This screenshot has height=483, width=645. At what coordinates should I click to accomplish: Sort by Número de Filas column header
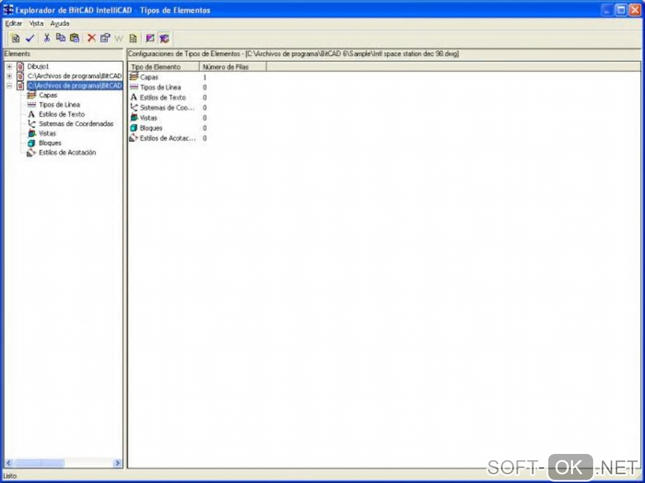pos(233,66)
